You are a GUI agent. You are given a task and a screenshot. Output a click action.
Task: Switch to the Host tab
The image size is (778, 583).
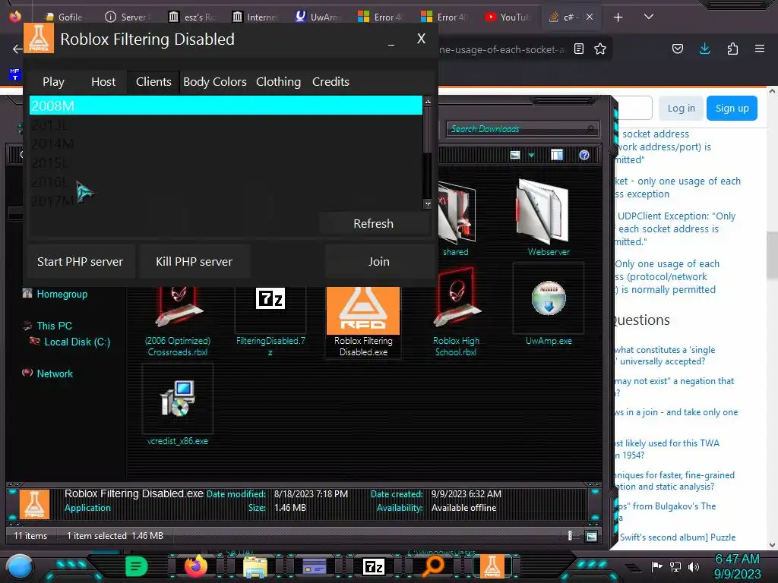coord(103,82)
